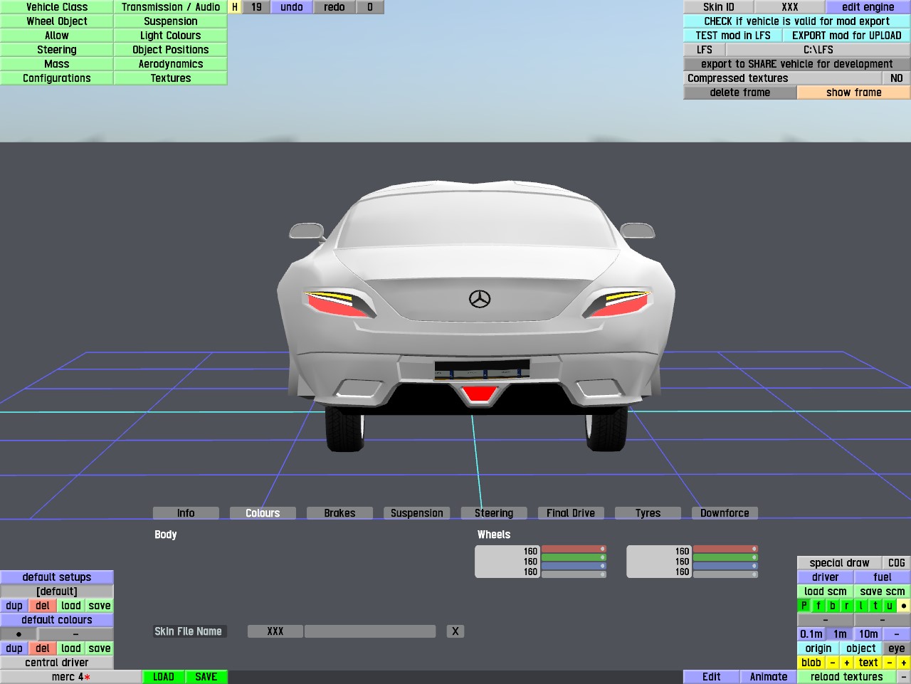Click EXPORT mod for UPLOAD
This screenshot has width=911, height=684.
[x=847, y=36]
